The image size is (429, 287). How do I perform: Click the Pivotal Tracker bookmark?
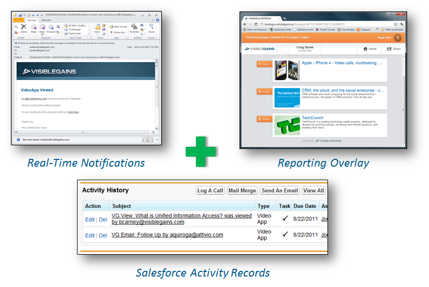(x=325, y=30)
